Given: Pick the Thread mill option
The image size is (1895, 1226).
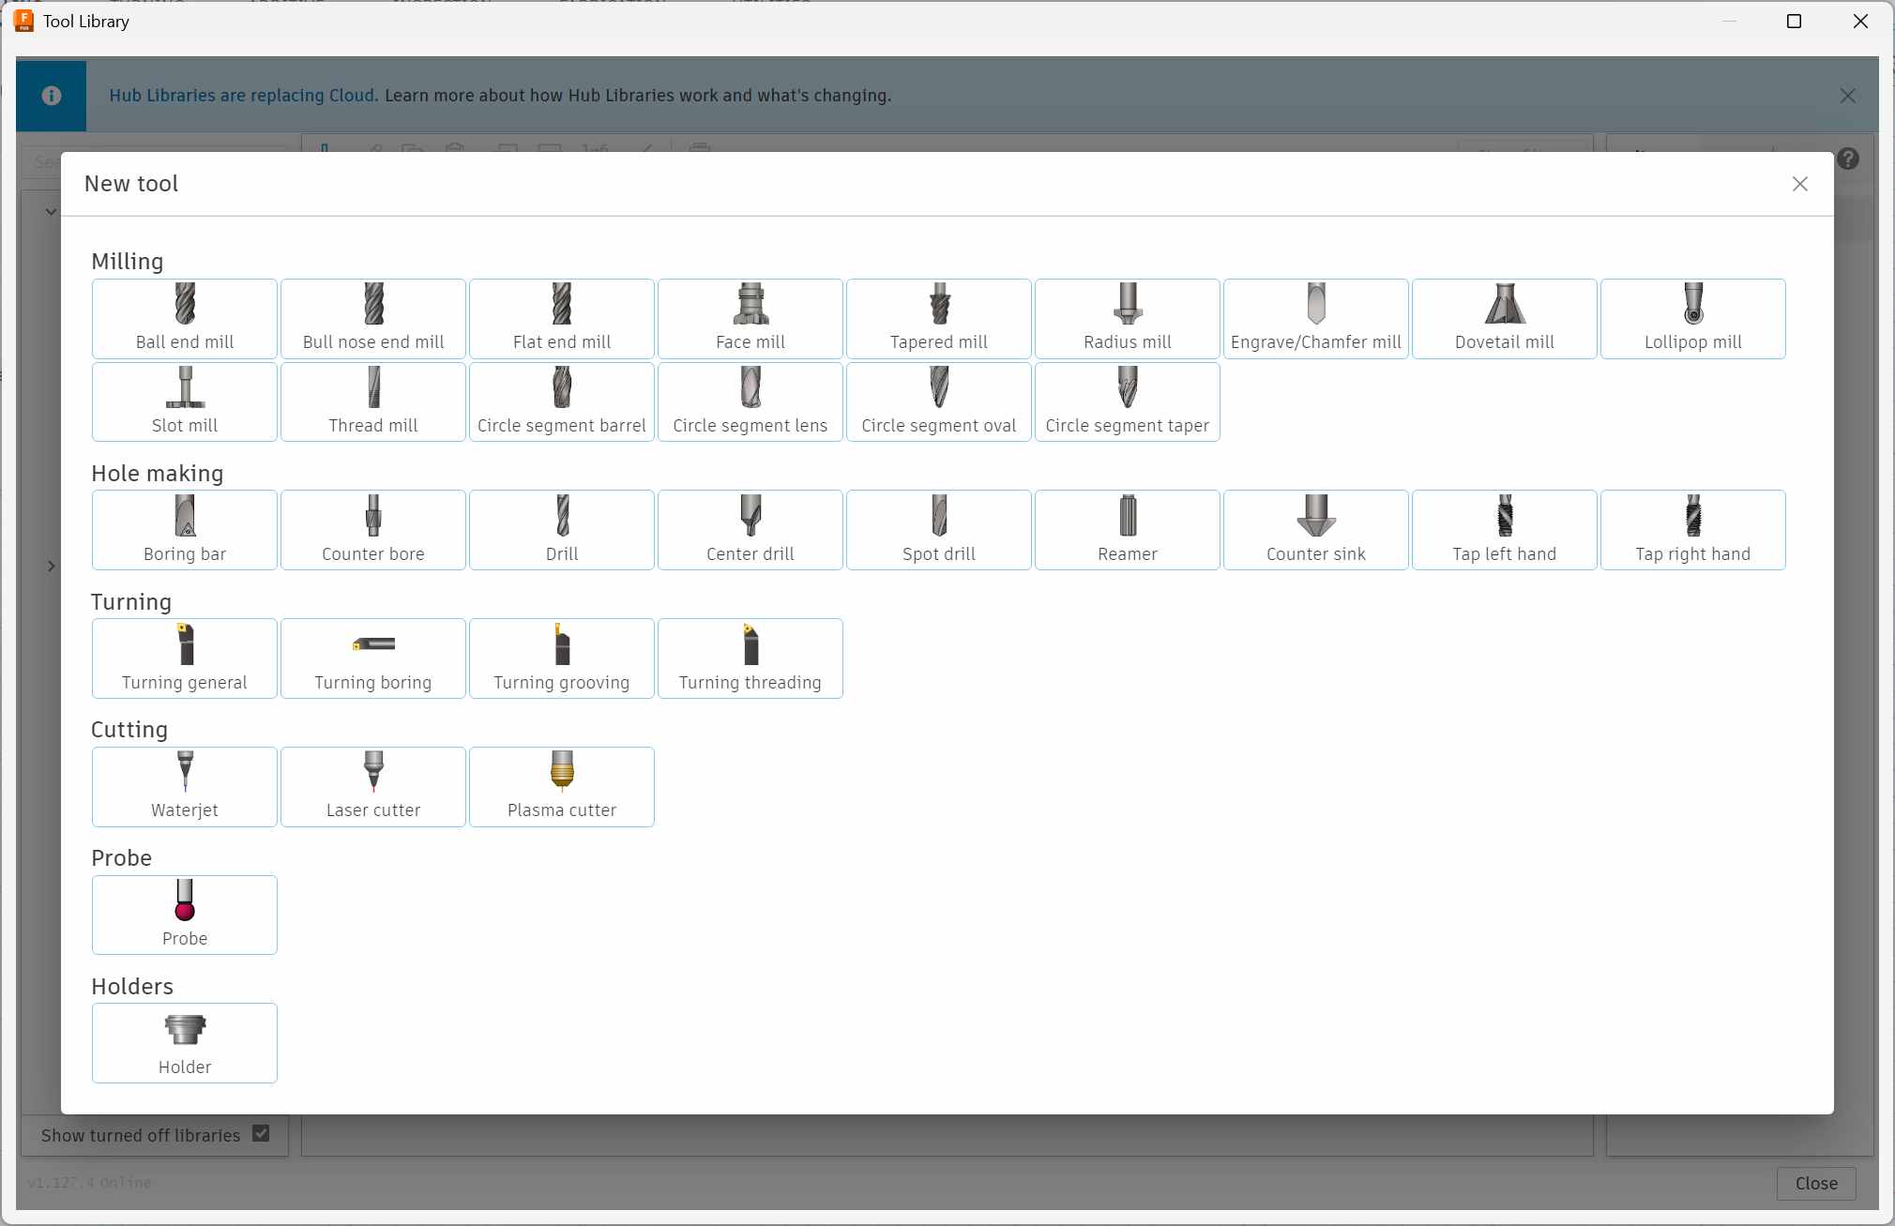Looking at the screenshot, I should (x=372, y=401).
